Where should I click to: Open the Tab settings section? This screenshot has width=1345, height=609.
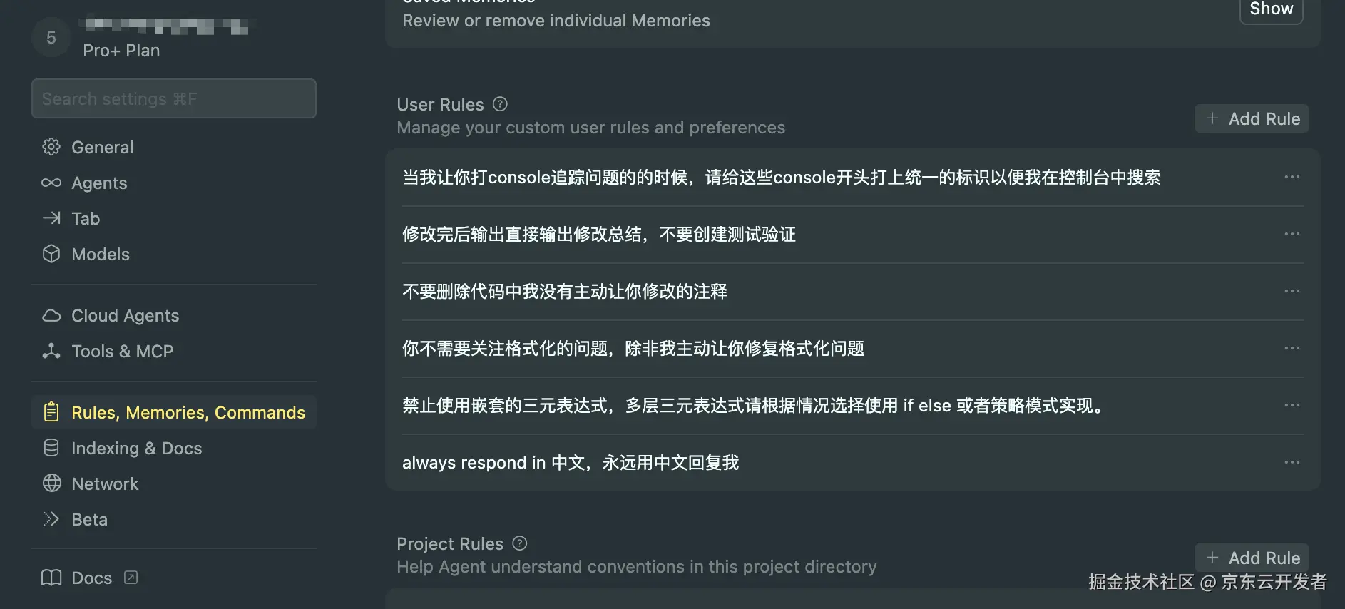pos(85,218)
